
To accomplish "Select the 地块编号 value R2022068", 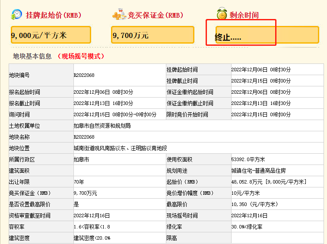I will coord(84,75).
